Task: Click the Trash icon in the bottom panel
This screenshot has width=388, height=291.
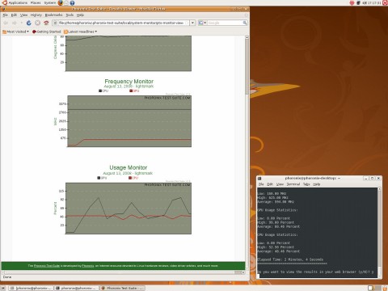Action: pyautogui.click(x=385, y=288)
